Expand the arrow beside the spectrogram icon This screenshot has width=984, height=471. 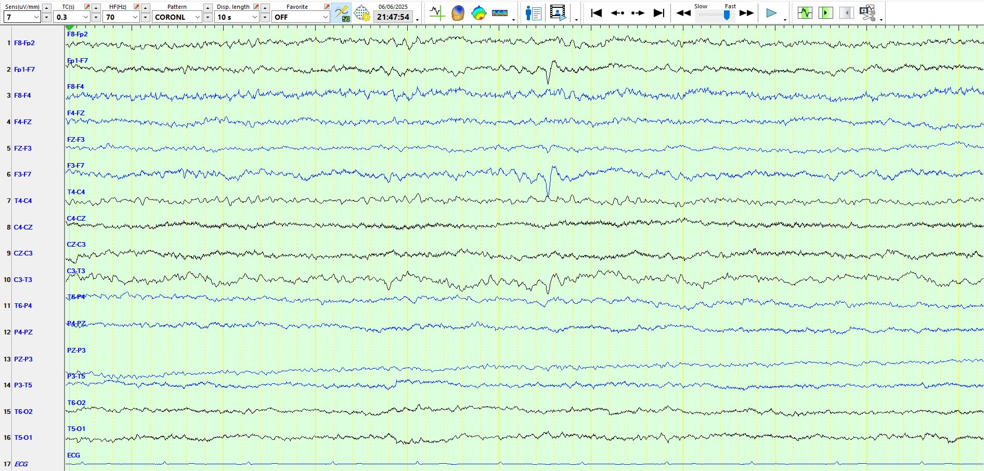tap(513, 20)
